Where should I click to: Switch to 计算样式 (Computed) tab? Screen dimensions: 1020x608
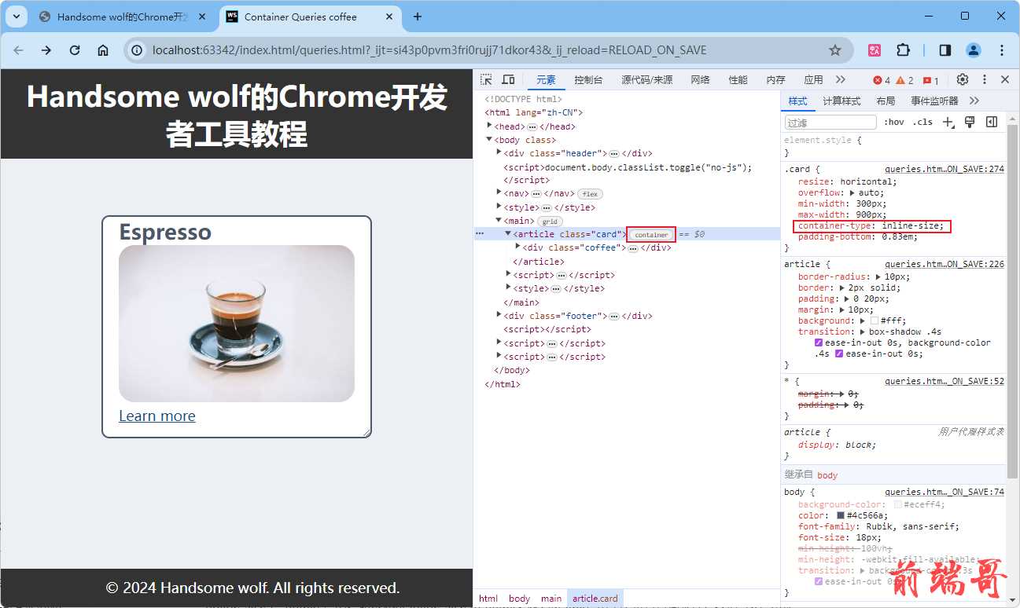click(x=841, y=101)
